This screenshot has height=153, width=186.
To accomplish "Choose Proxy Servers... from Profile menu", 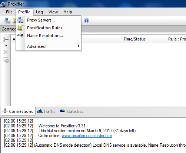I will [x=49, y=20].
